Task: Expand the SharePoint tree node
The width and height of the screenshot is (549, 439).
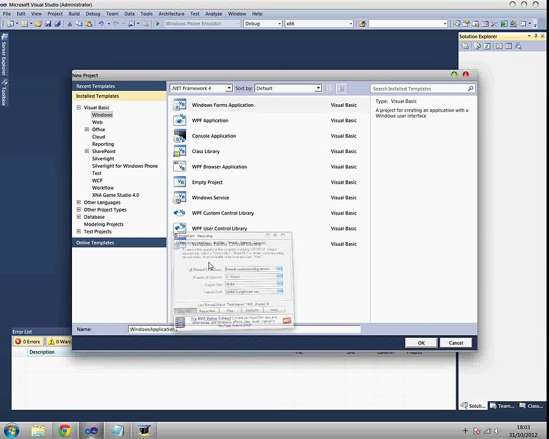Action: pos(87,151)
